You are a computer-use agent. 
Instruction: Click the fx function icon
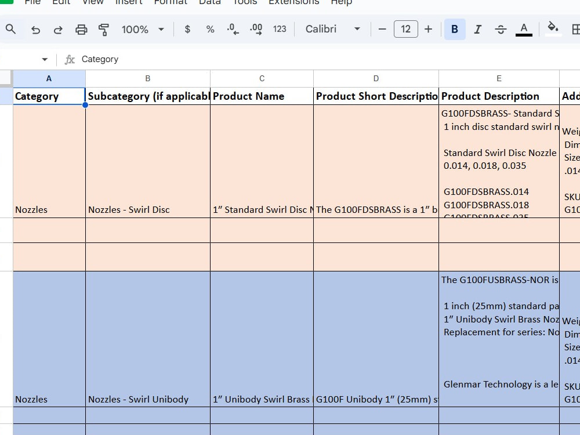(x=70, y=59)
